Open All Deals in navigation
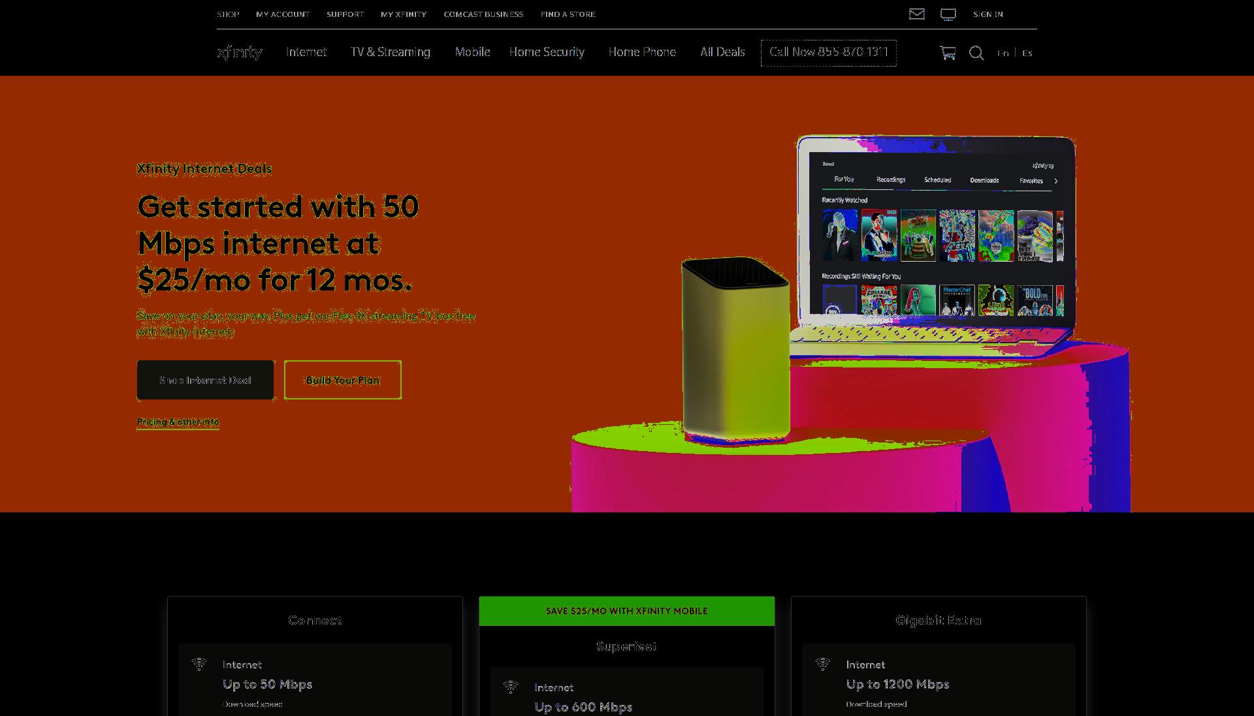This screenshot has width=1254, height=716. coord(722,52)
